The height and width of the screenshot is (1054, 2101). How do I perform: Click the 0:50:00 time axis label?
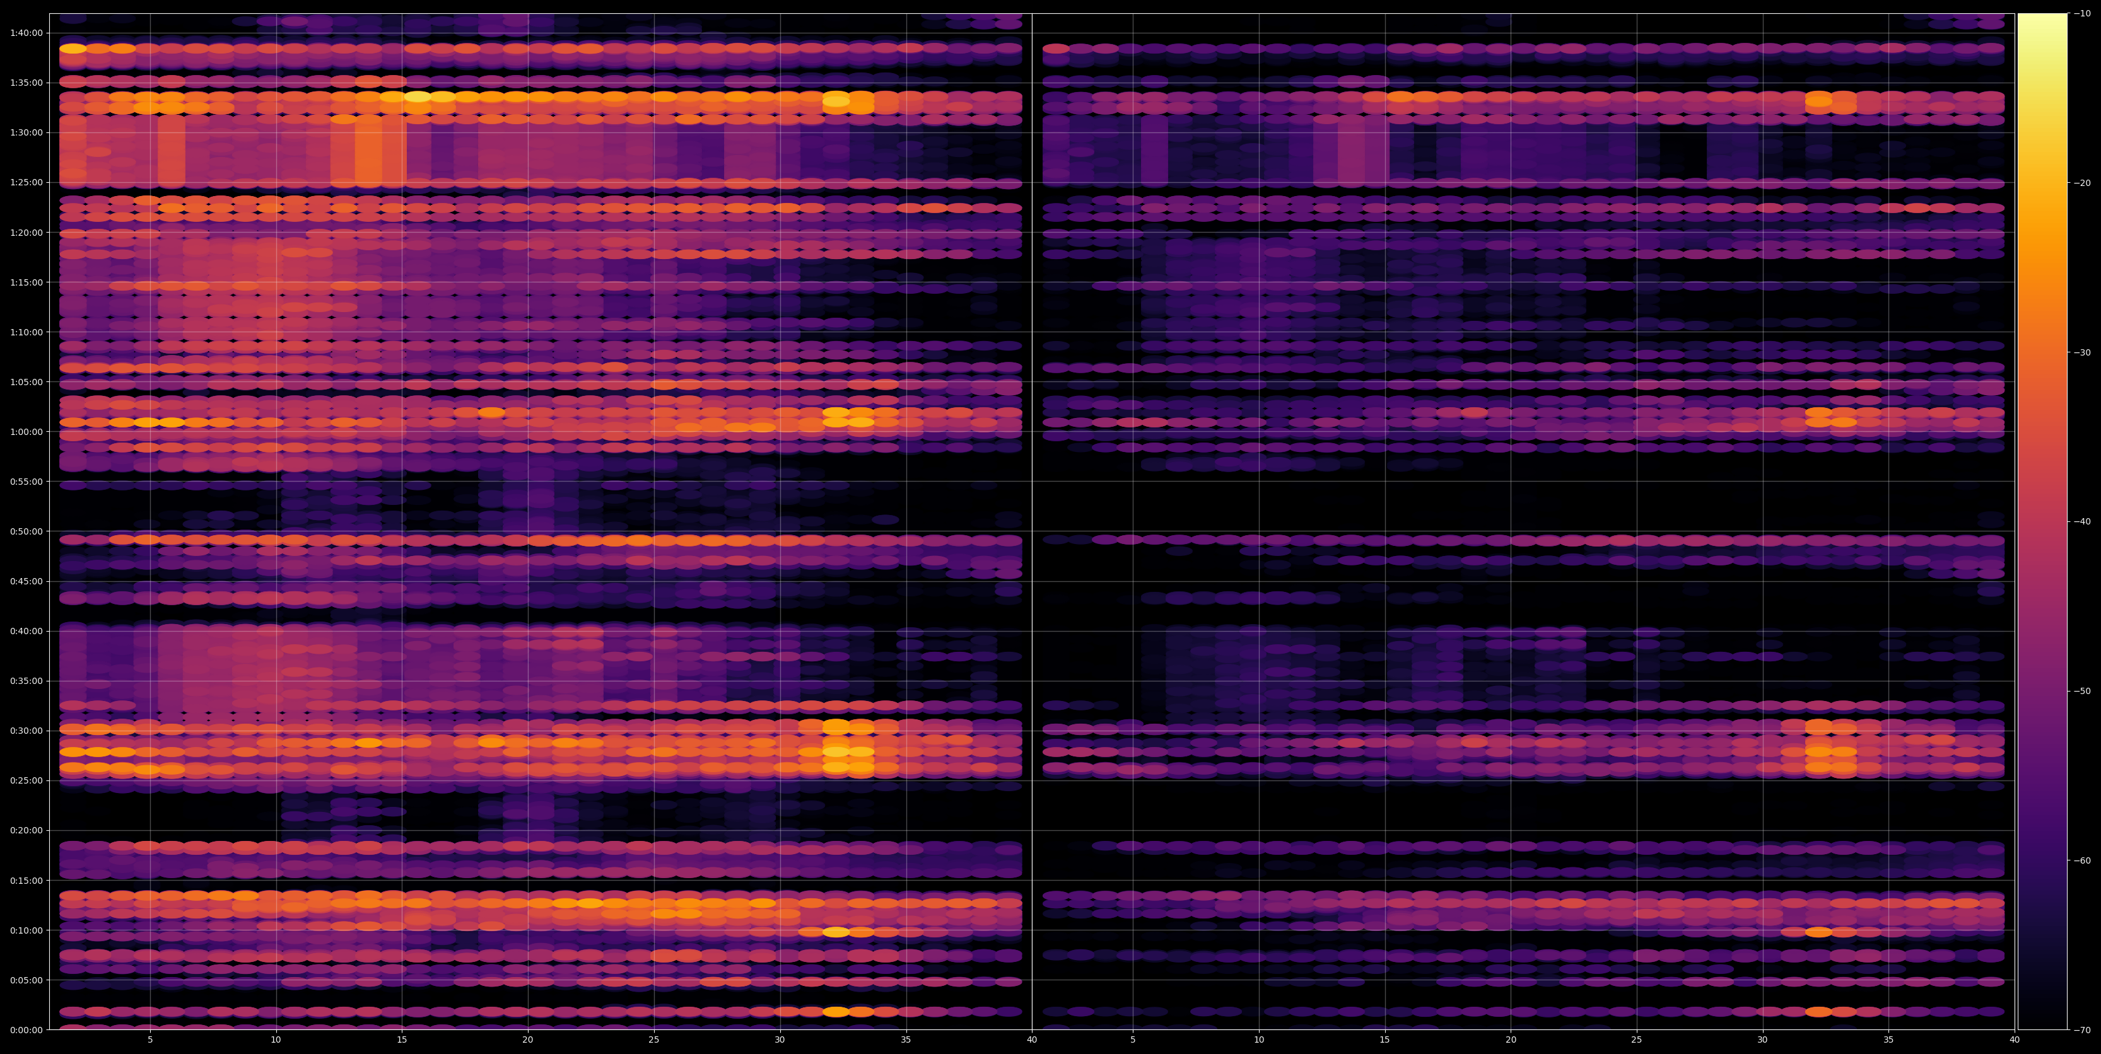pyautogui.click(x=26, y=531)
